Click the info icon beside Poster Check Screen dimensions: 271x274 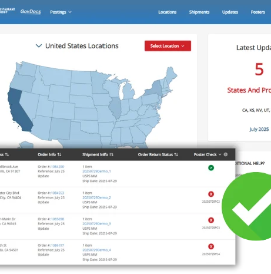tap(226, 154)
